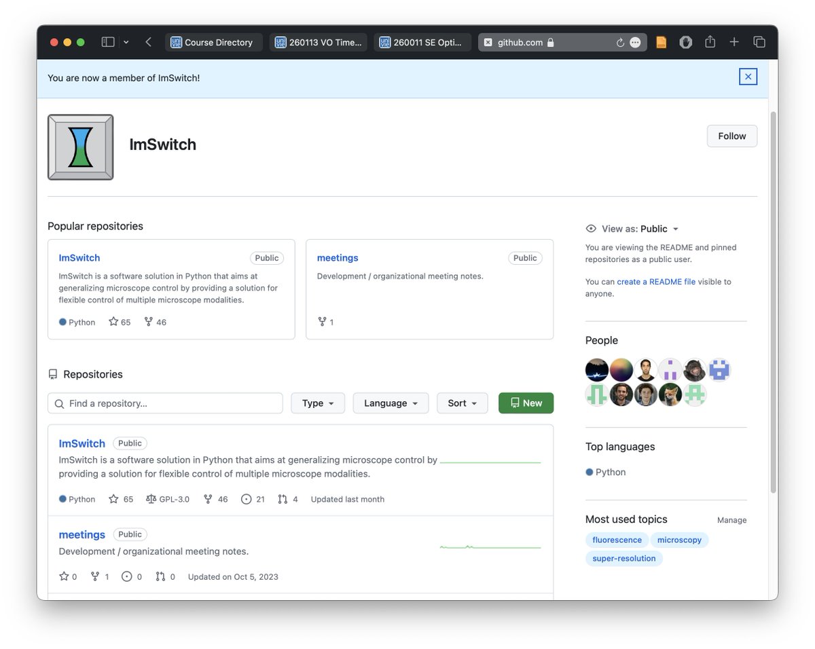The height and width of the screenshot is (649, 815).
Task: Click the eye icon next to View as
Action: click(x=591, y=229)
